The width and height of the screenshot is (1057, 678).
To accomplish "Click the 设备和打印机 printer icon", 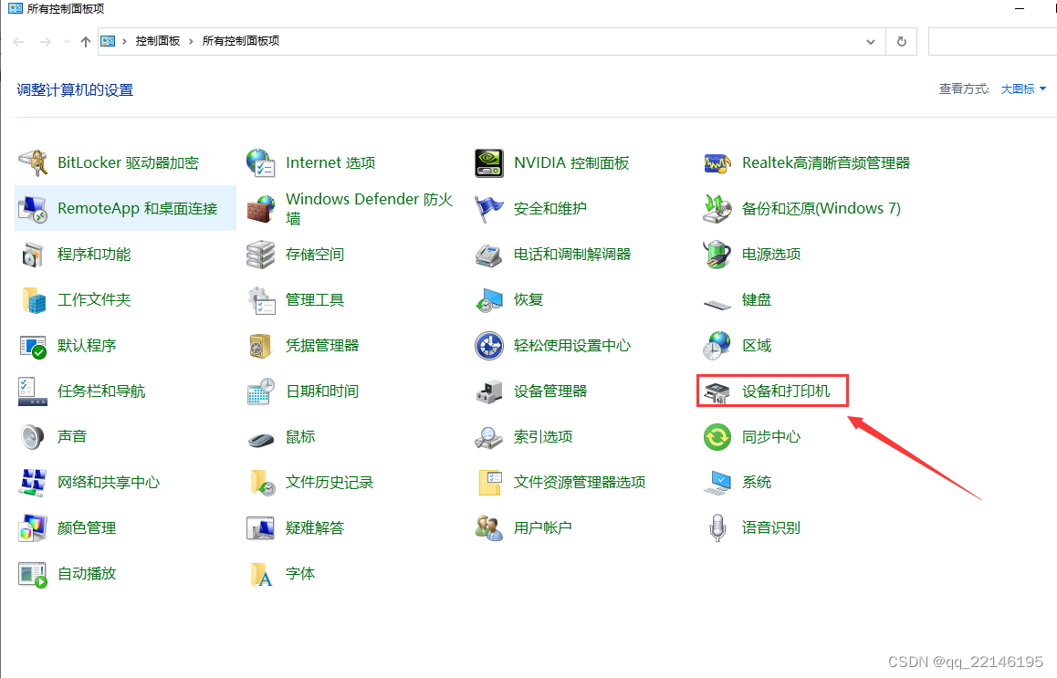I will [717, 391].
